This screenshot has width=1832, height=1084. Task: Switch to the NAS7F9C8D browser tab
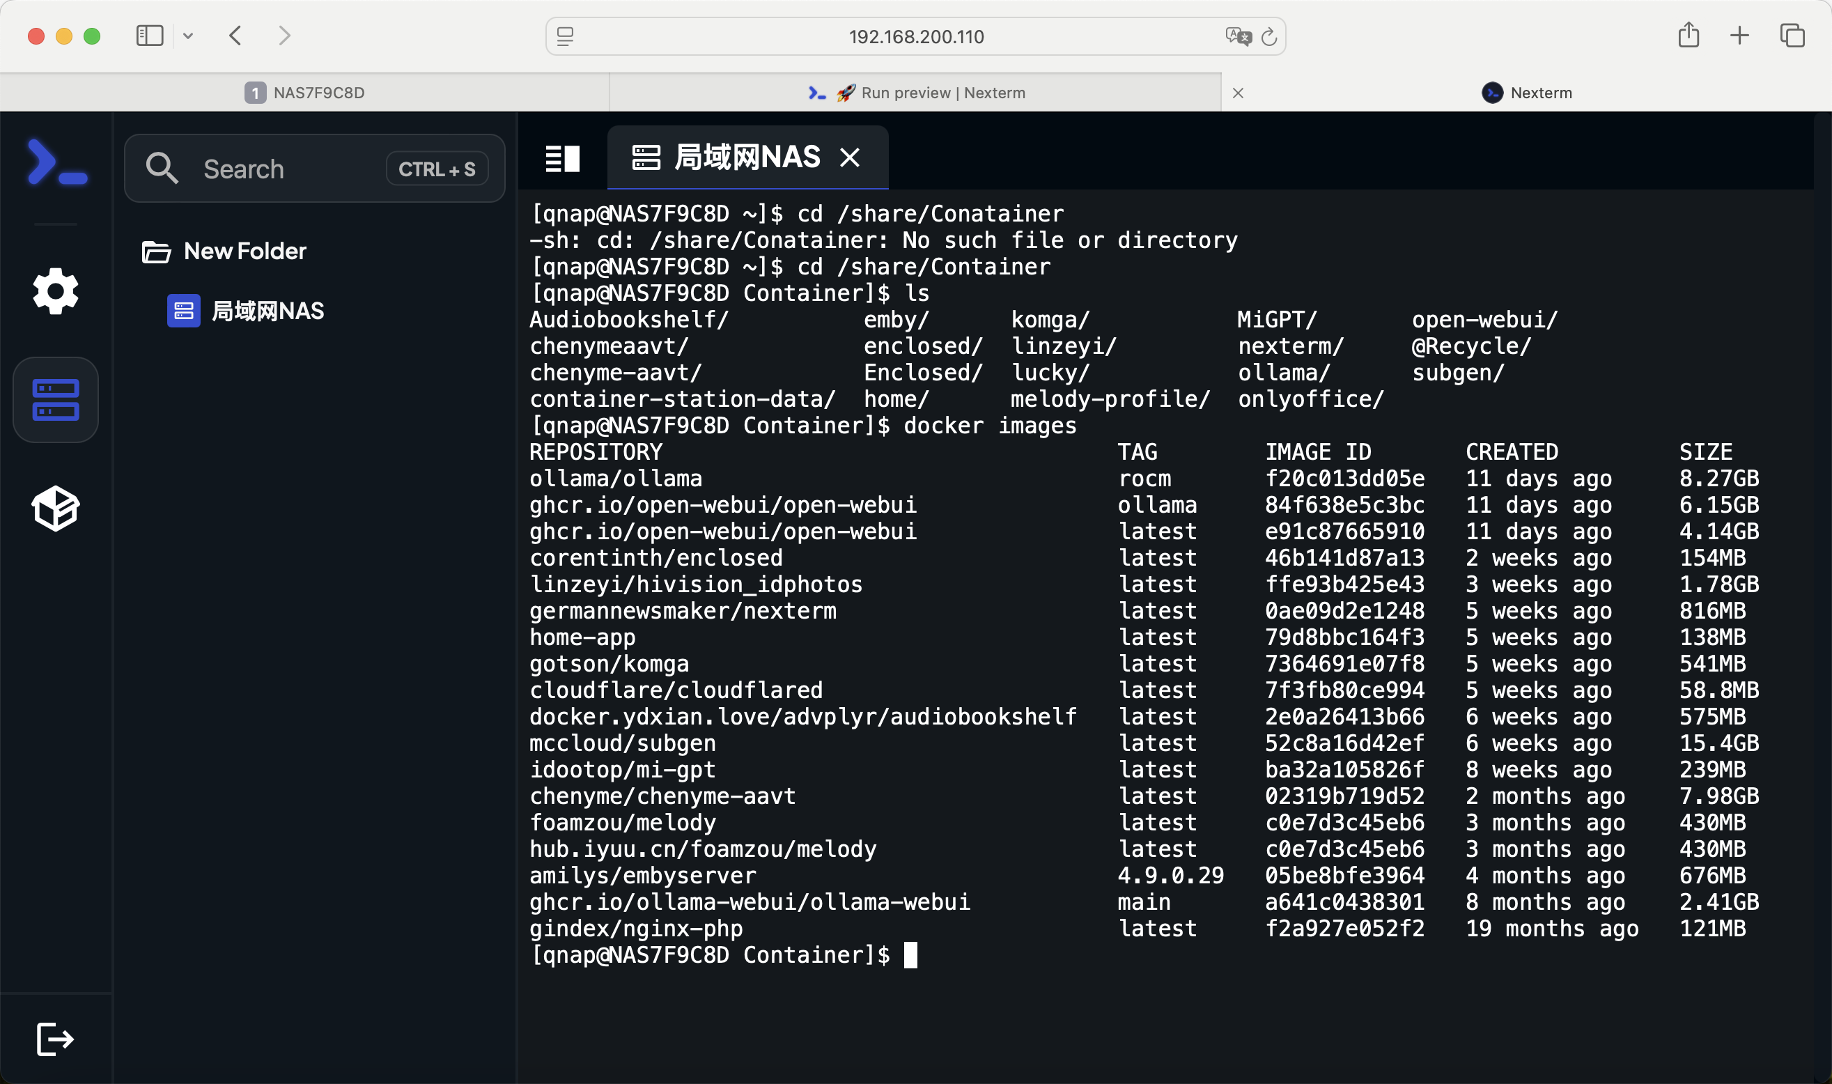point(304,93)
